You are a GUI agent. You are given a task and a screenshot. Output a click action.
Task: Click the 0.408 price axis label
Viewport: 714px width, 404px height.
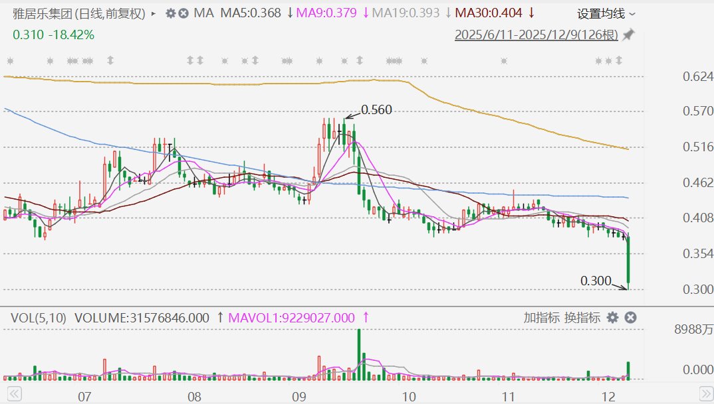pos(697,217)
